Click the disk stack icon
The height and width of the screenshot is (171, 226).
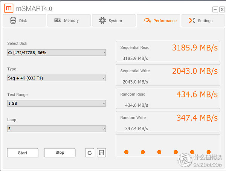[x=13, y=21]
